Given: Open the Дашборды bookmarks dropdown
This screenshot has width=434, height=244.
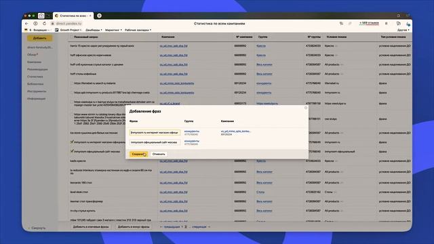Looking at the screenshot, I should 94,30.
